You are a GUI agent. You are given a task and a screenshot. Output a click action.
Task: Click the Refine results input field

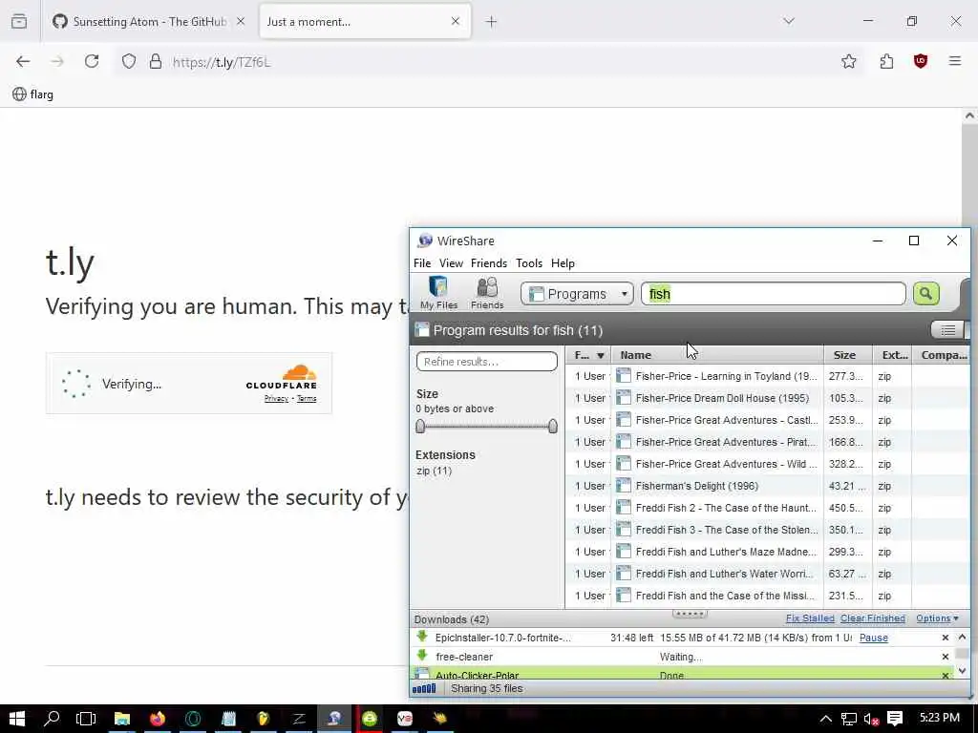(486, 362)
